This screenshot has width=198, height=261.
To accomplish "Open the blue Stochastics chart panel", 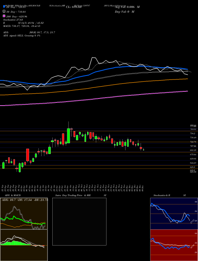I will coord(174,214).
